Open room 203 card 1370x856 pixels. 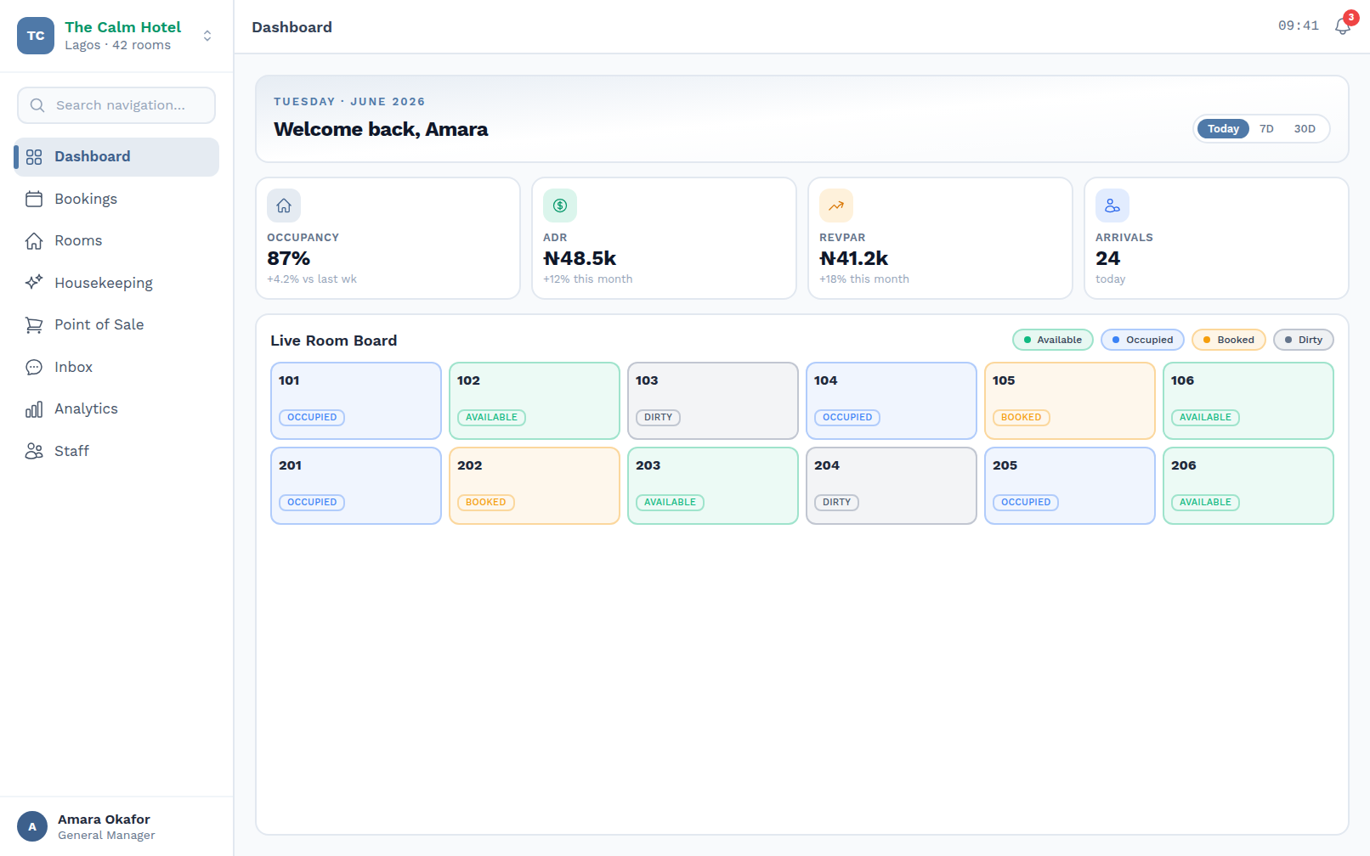click(713, 486)
